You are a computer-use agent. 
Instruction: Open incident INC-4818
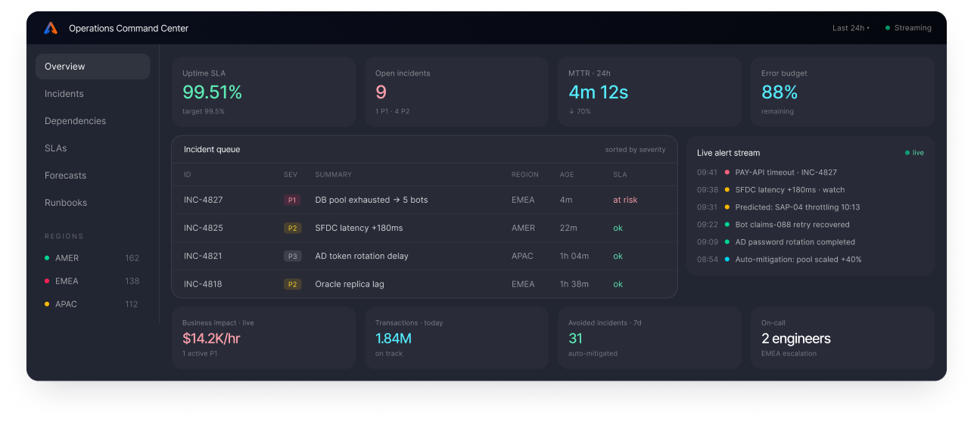(x=425, y=284)
